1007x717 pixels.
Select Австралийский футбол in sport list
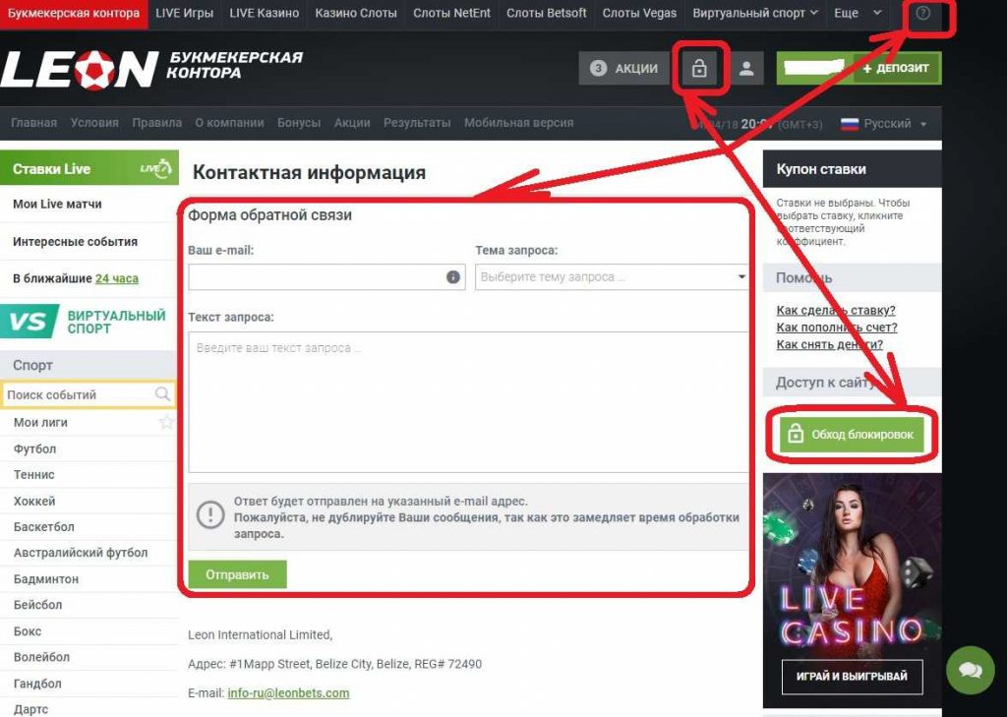(x=81, y=553)
